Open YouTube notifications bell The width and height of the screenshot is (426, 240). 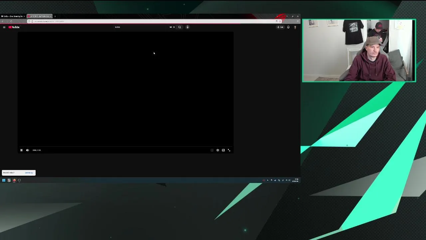pyautogui.click(x=288, y=27)
